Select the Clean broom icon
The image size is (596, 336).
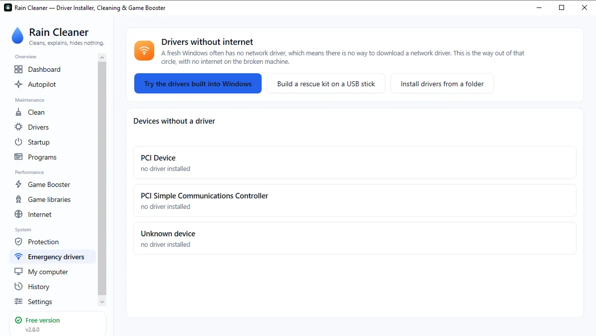point(18,112)
